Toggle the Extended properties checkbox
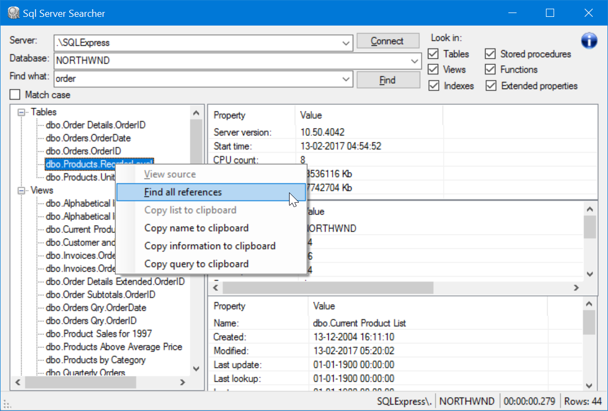This screenshot has width=608, height=411. [490, 85]
